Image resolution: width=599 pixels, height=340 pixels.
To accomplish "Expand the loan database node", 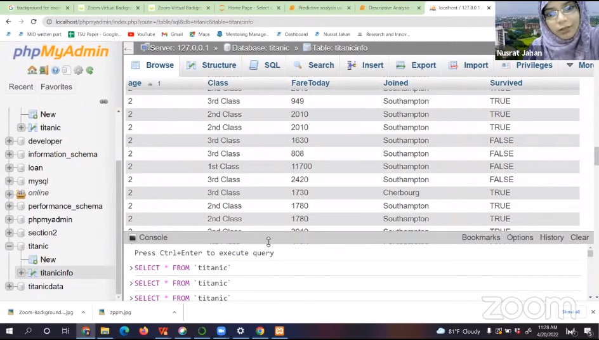I will (9, 167).
